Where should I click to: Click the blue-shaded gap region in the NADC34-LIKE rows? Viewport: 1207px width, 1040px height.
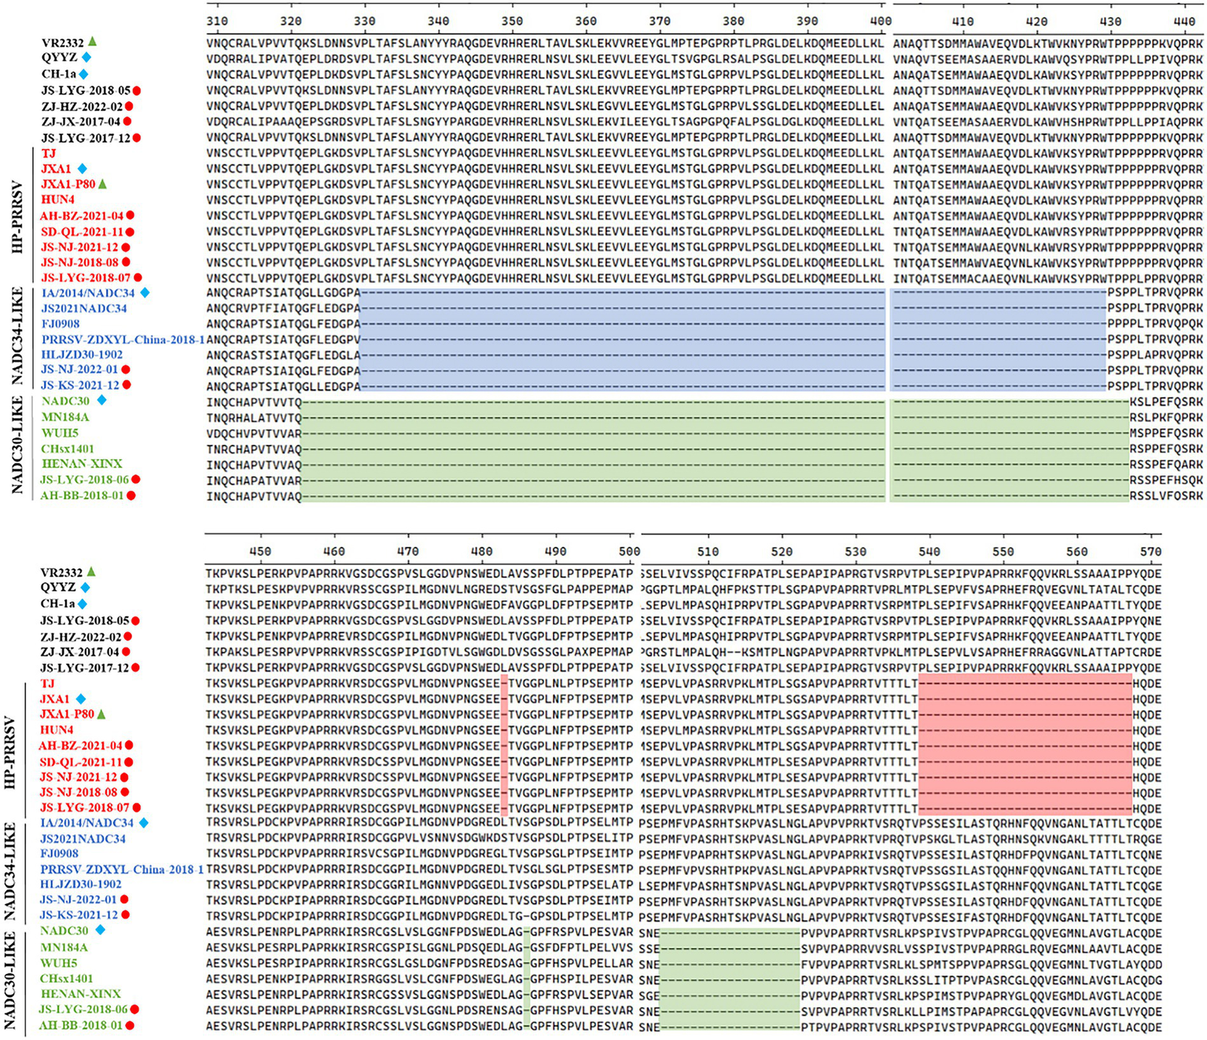click(621, 340)
